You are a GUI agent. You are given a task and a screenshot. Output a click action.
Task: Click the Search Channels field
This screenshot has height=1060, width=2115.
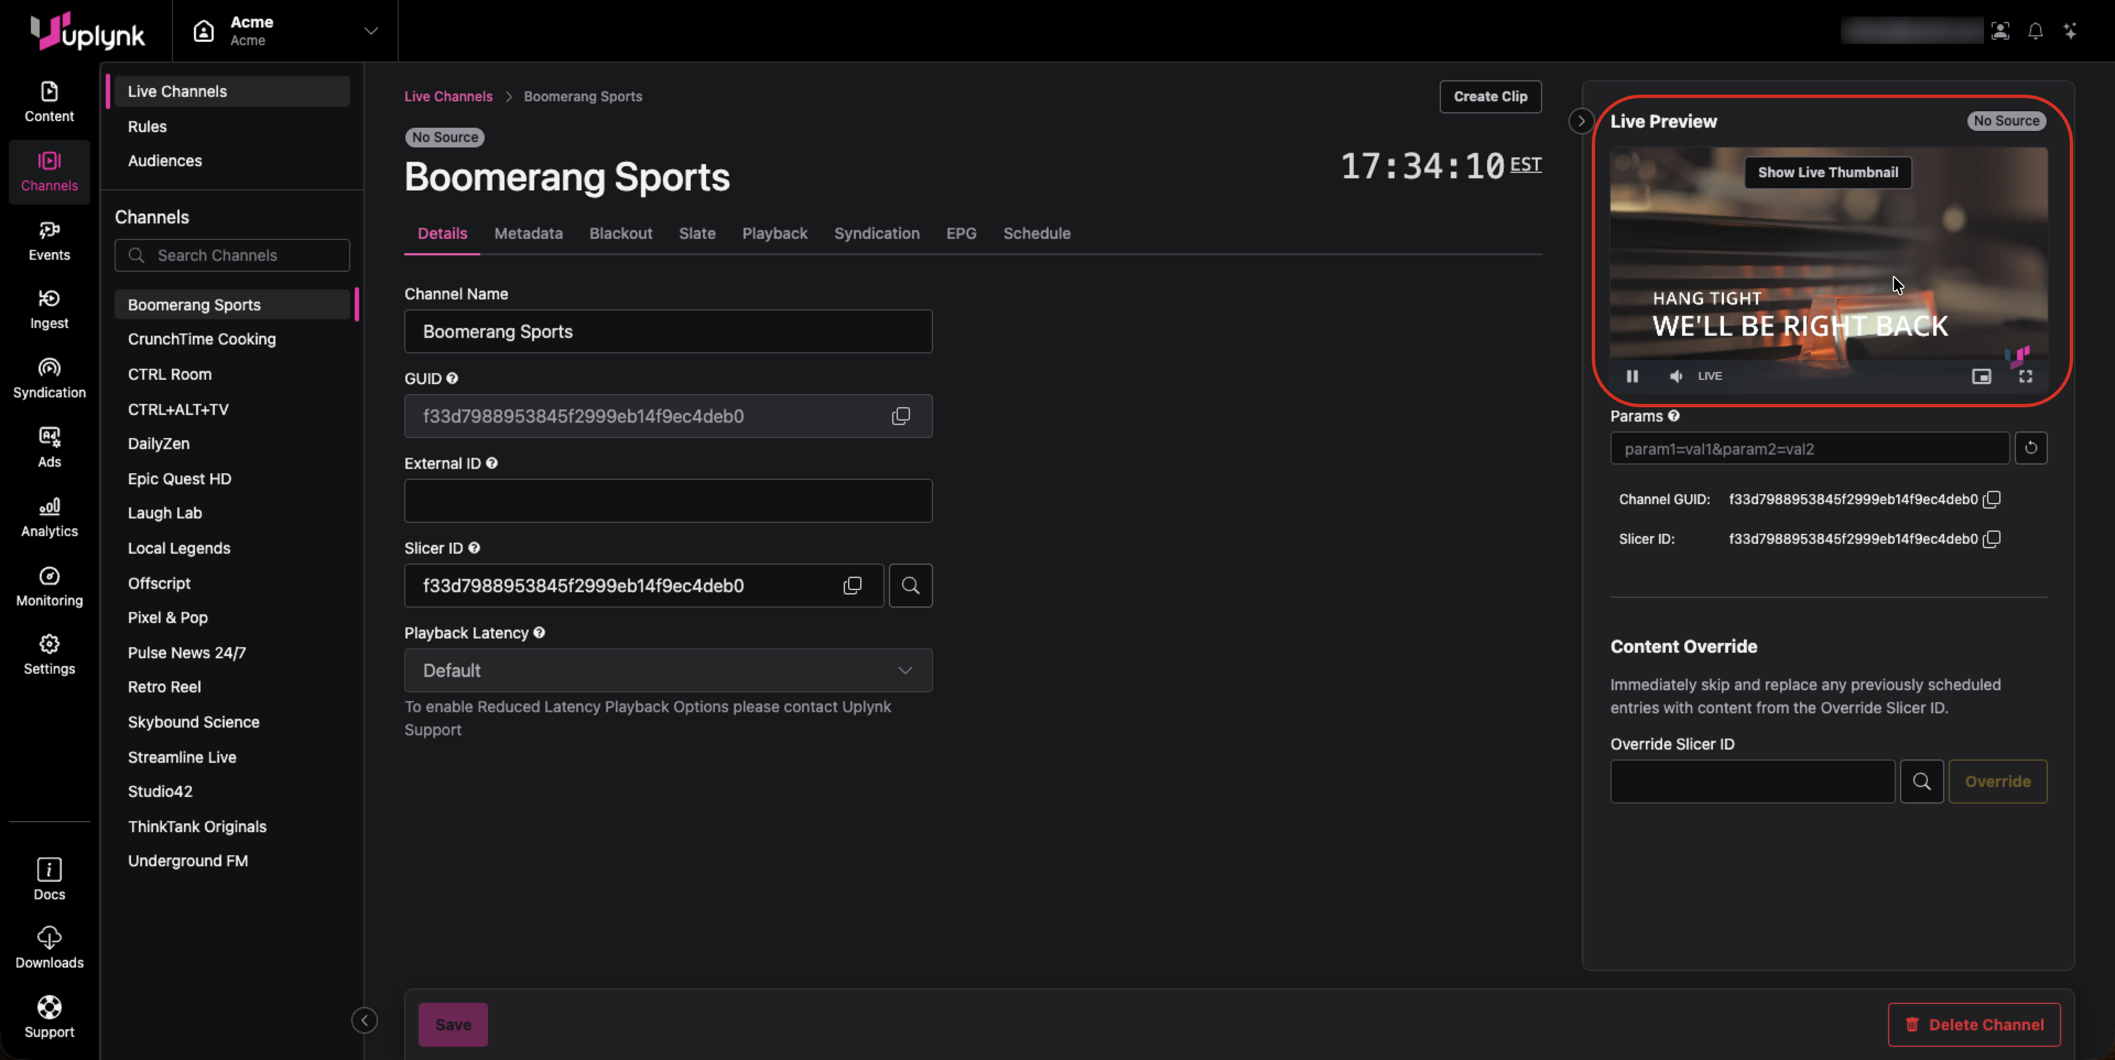[x=232, y=255]
